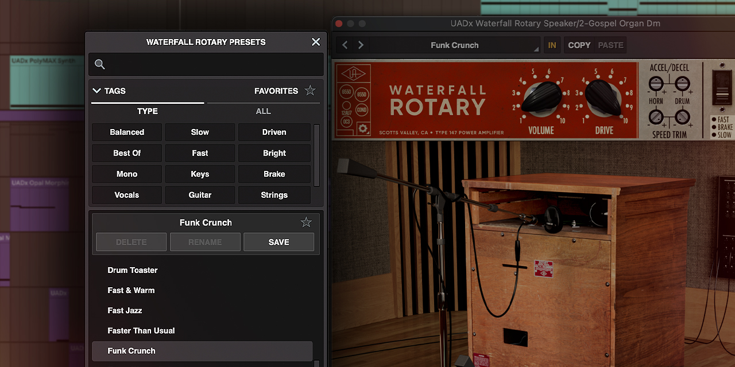Filter presets by the Slow tag
735x367 pixels.
200,132
